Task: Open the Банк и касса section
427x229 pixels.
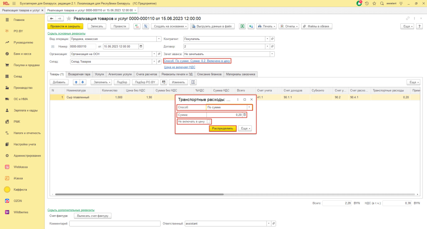Action: [x=23, y=54]
